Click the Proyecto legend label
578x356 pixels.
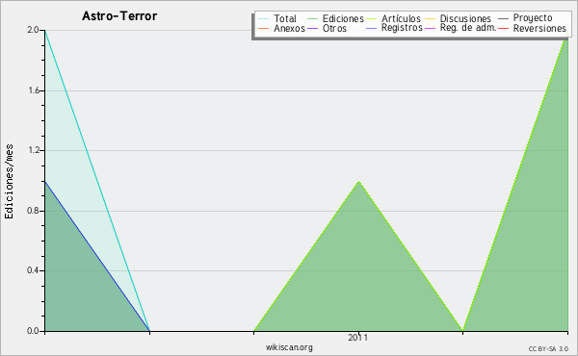(533, 18)
